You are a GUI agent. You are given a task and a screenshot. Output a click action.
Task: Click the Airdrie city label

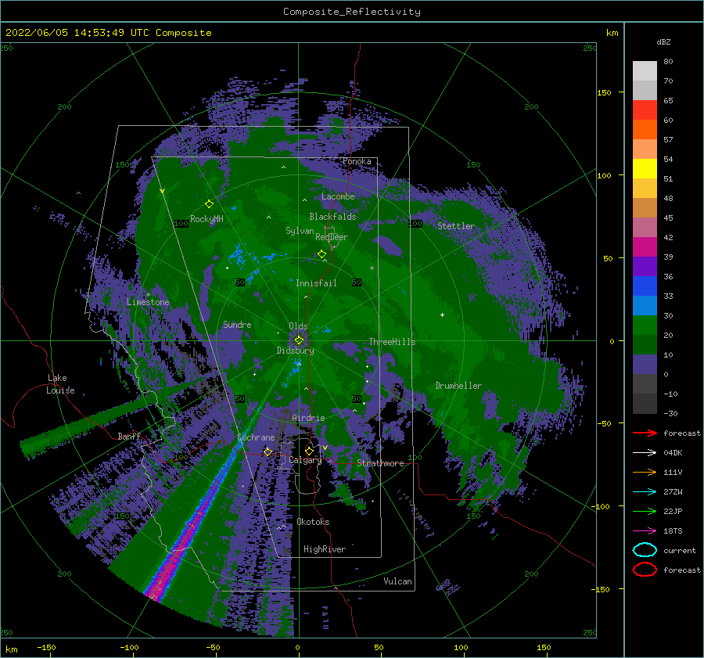308,418
